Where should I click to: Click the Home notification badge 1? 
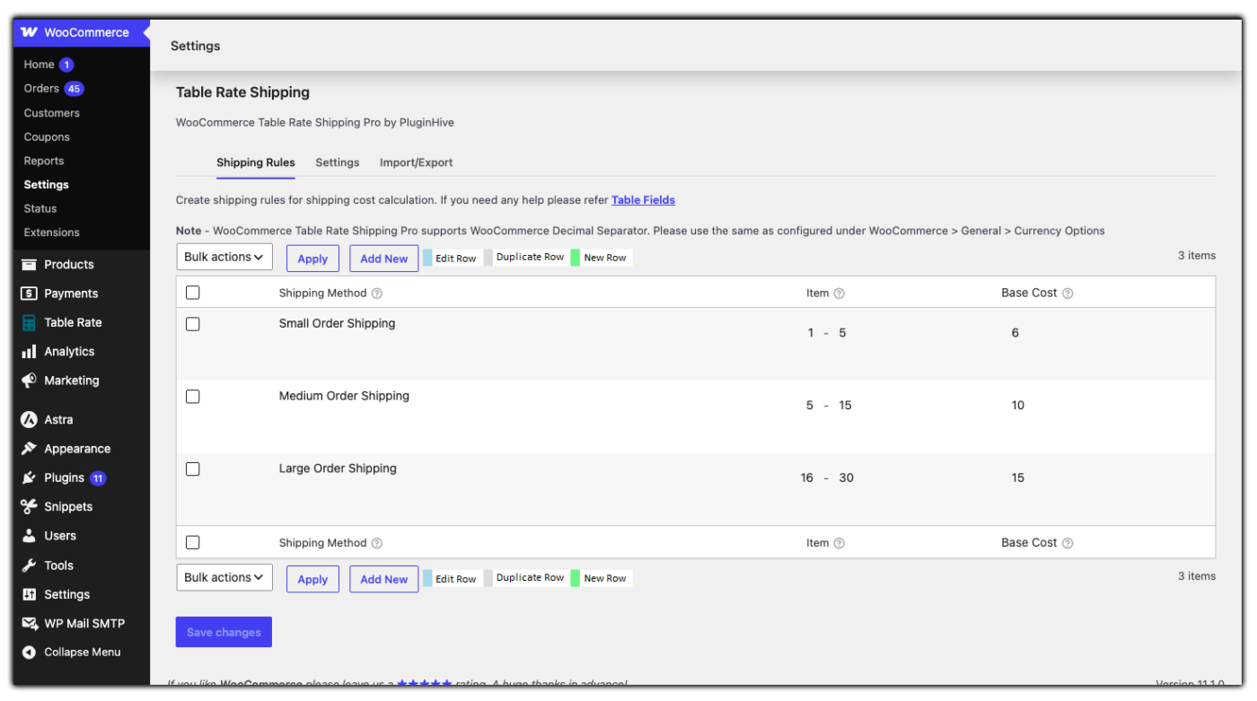66,65
